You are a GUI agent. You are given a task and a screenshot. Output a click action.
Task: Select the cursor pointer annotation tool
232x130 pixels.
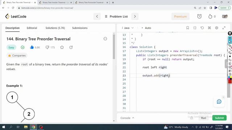230,42
